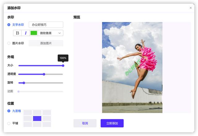Select the middle-left grid cell
The height and width of the screenshot is (136, 198).
click(x=28, y=118)
